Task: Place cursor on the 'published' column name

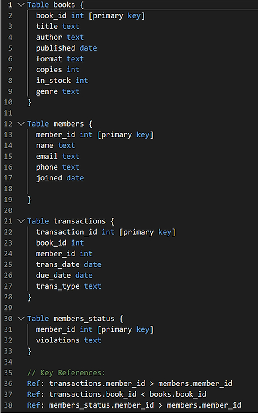Action: point(55,48)
